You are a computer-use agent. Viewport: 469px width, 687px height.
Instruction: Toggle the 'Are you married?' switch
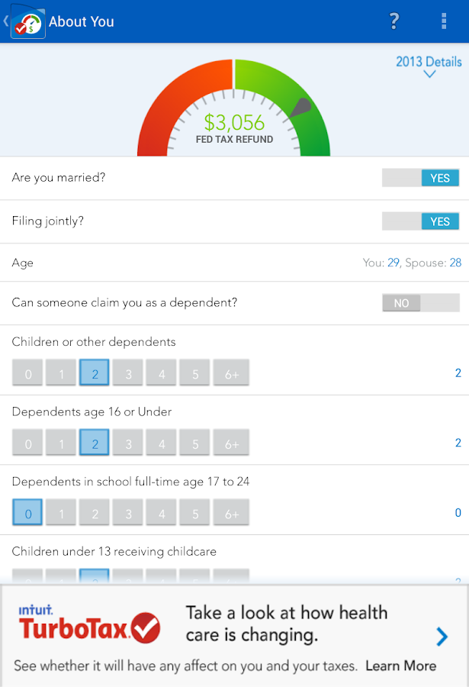click(421, 178)
